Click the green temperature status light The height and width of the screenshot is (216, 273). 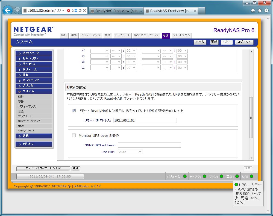[237, 176]
